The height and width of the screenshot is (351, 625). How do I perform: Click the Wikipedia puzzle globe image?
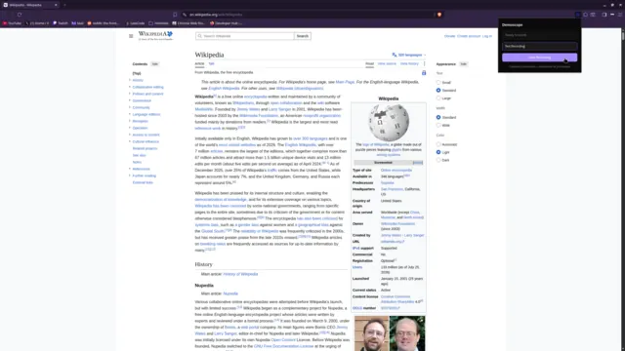(x=389, y=122)
